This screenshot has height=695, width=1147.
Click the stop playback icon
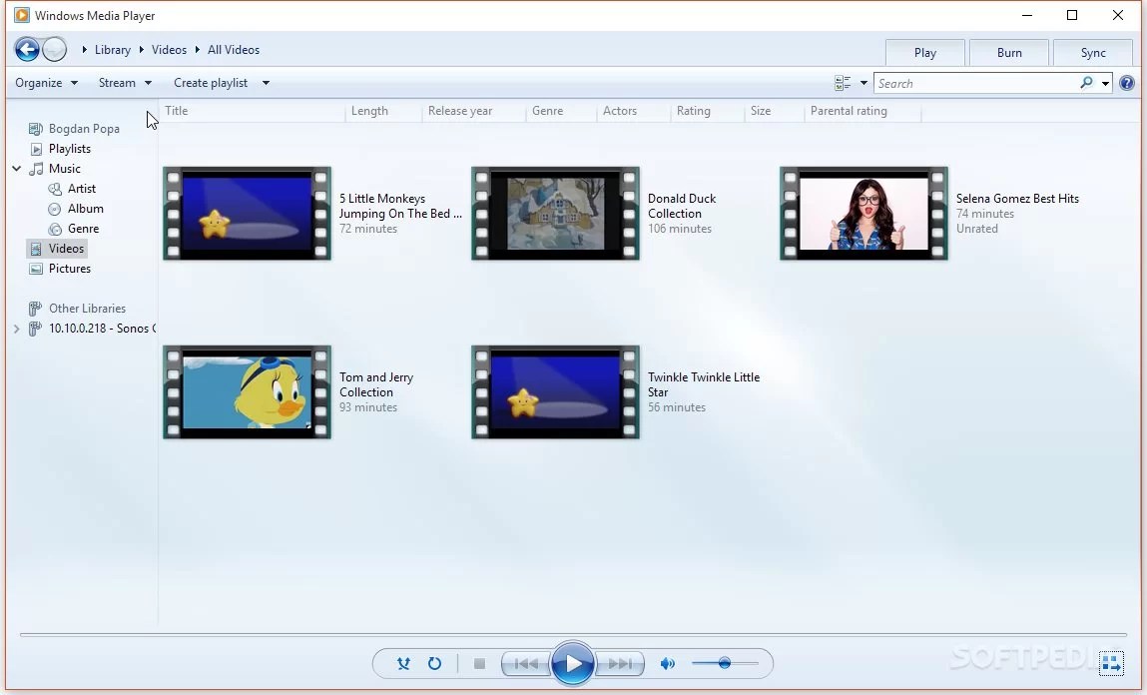[x=478, y=663]
